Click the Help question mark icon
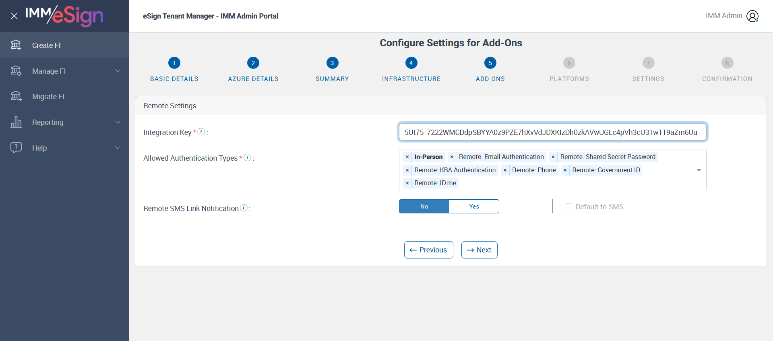Image resolution: width=773 pixels, height=341 pixels. click(16, 147)
